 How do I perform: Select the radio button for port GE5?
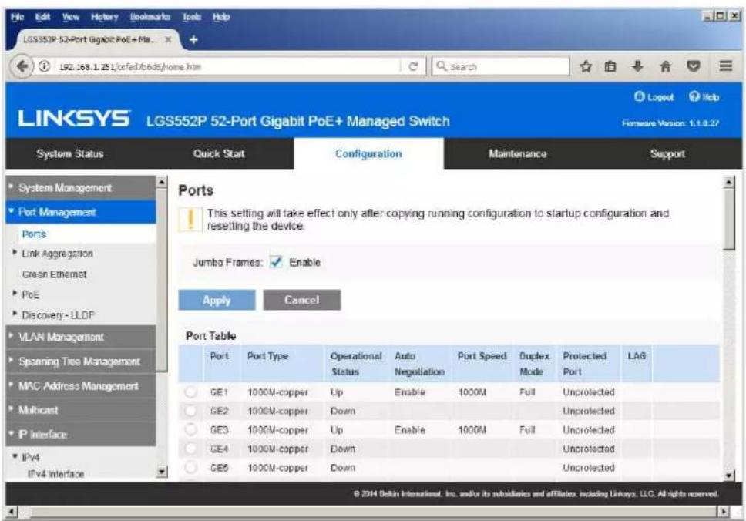(x=191, y=467)
